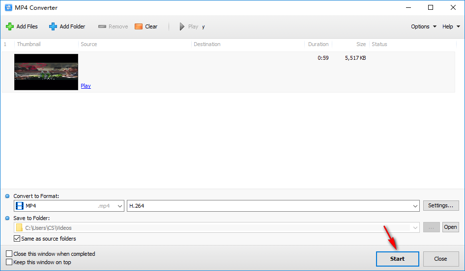465x271 pixels.
Task: Click the Start button
Action: (x=397, y=259)
